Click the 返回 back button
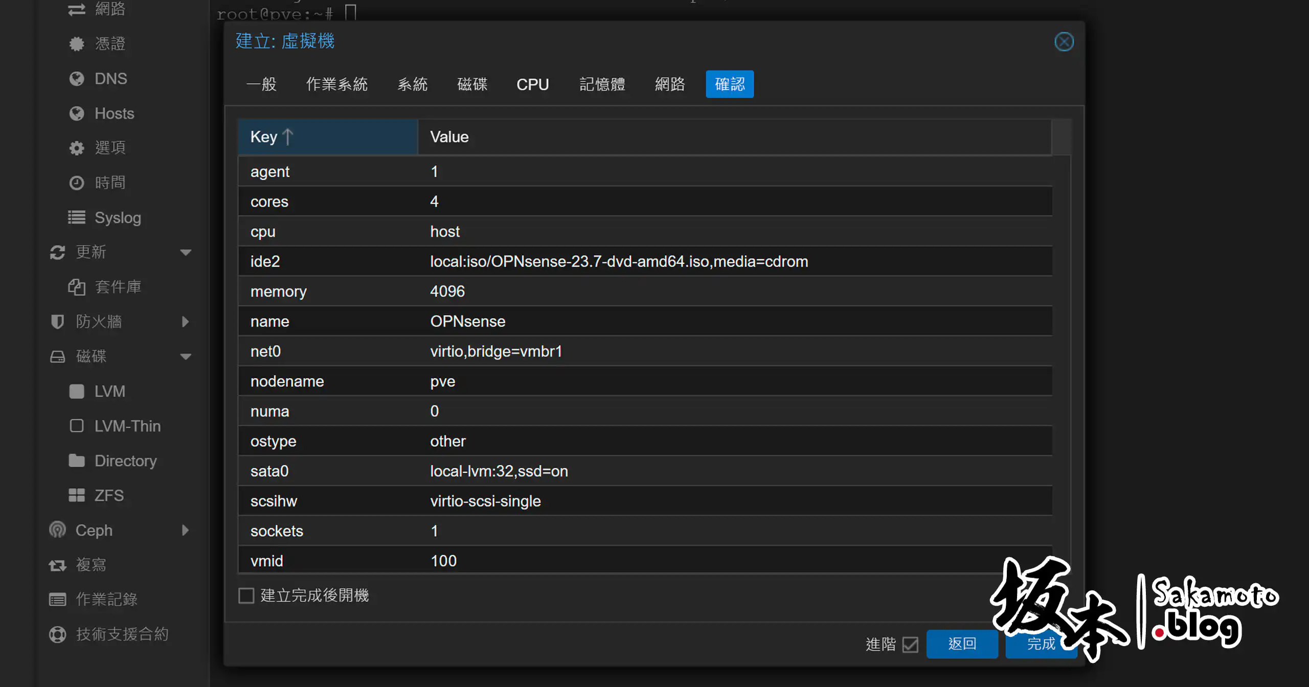Viewport: 1309px width, 687px height. (962, 644)
